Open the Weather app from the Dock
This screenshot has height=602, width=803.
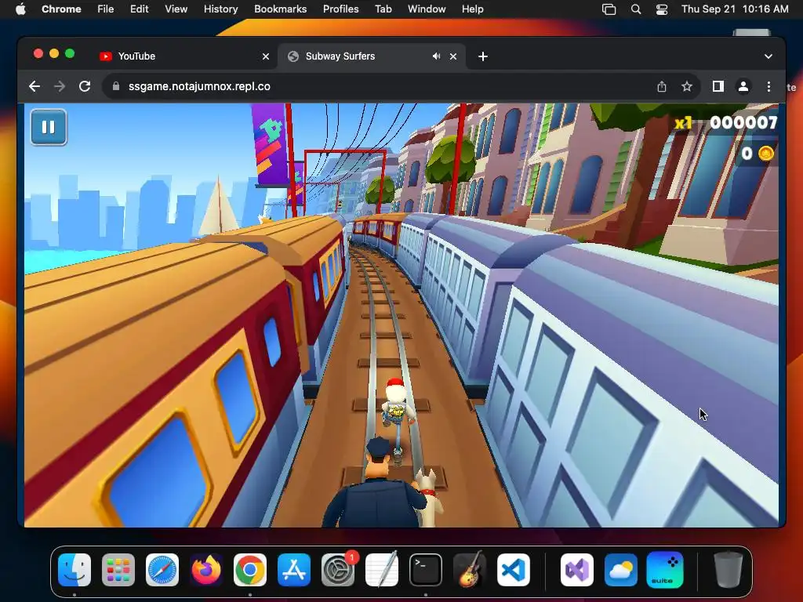pyautogui.click(x=621, y=569)
